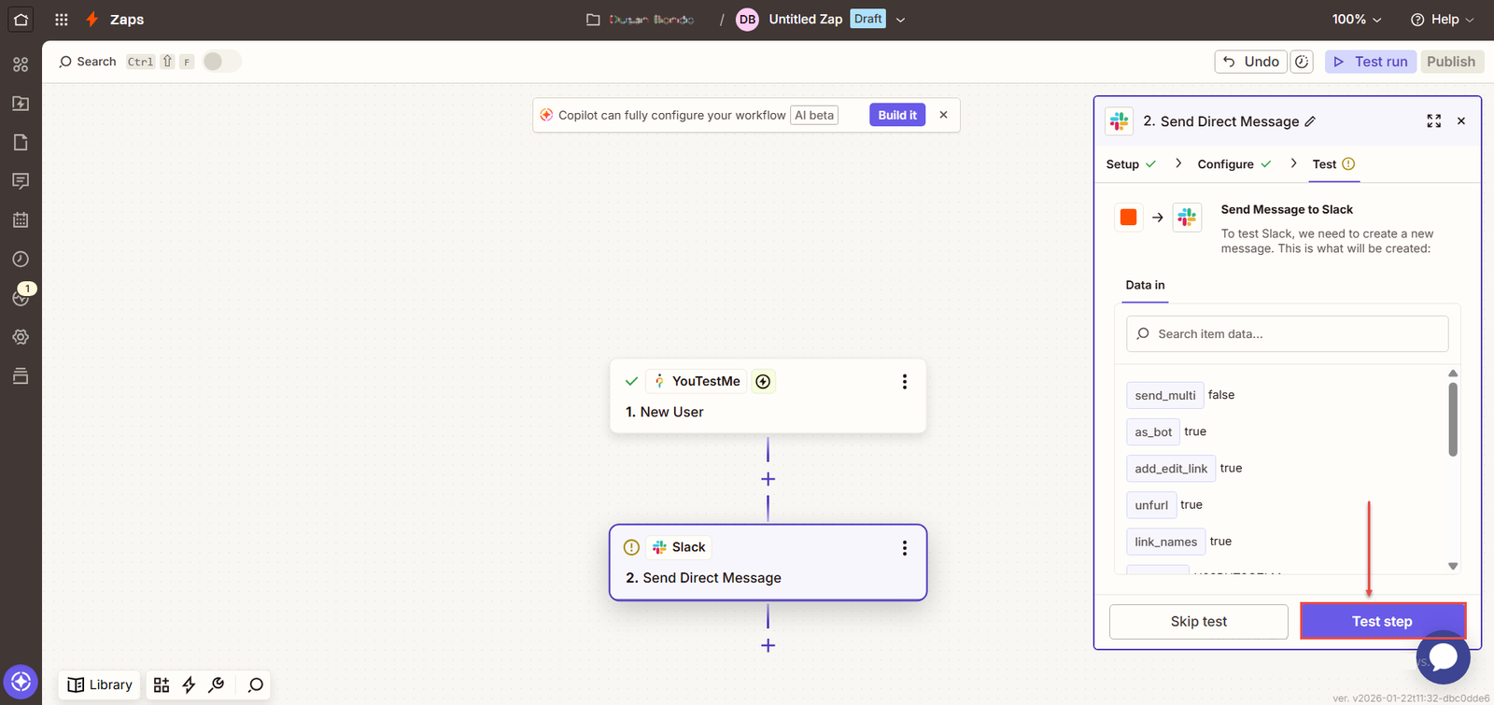Screen dimensions: 1494x705
Task: Toggle the switch next to Search
Action: click(221, 62)
